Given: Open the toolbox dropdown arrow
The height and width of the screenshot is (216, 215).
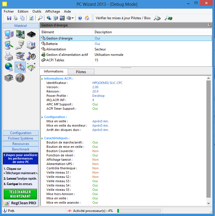Looking at the screenshot, I should [73, 18].
